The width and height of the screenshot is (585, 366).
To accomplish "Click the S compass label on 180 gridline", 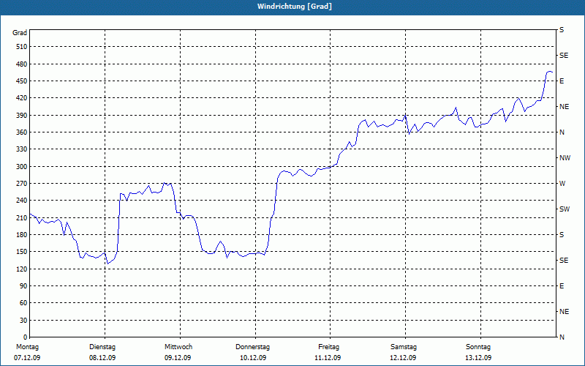I will (562, 235).
